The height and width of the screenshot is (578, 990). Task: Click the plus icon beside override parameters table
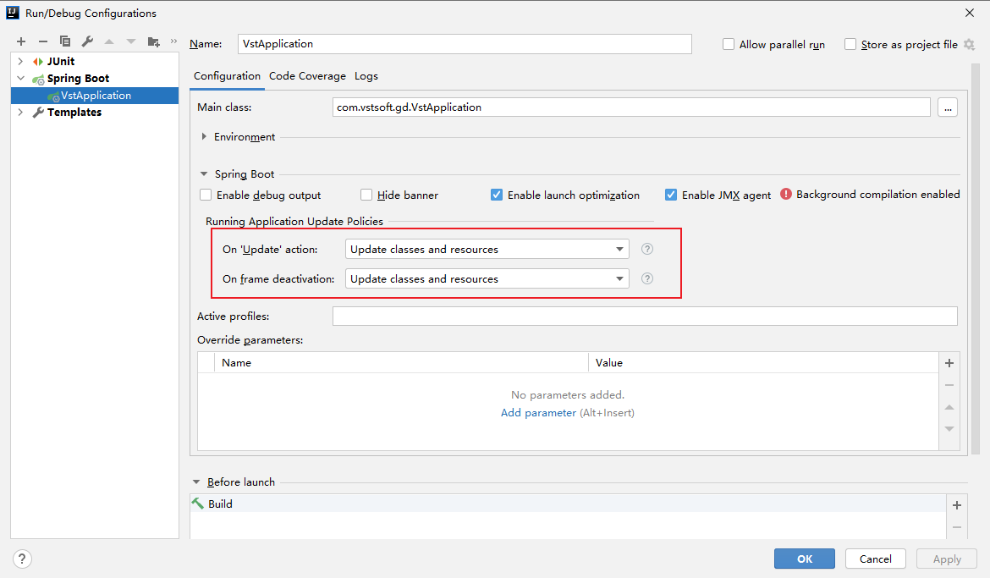[949, 363]
